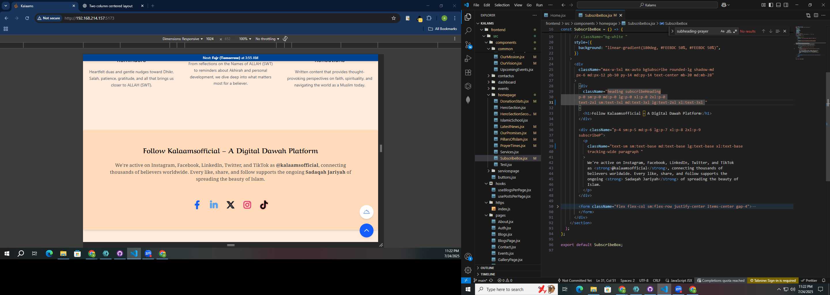The image size is (830, 295).
Task: Toggle Match Case in find widget
Action: (x=723, y=31)
